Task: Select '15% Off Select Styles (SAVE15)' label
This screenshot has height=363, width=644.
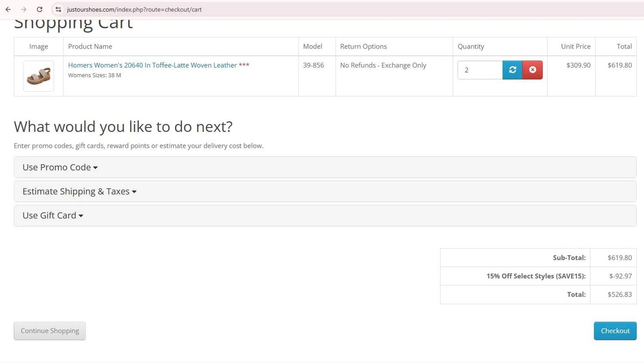Action: tap(536, 276)
